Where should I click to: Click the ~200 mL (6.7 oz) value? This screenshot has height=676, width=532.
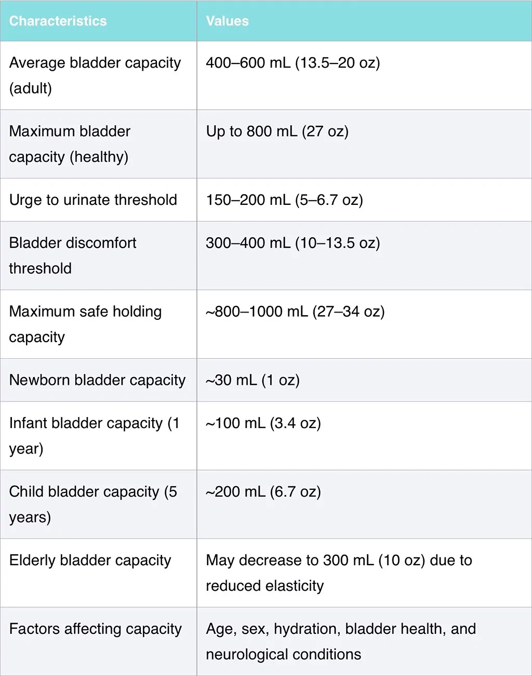coord(263,492)
